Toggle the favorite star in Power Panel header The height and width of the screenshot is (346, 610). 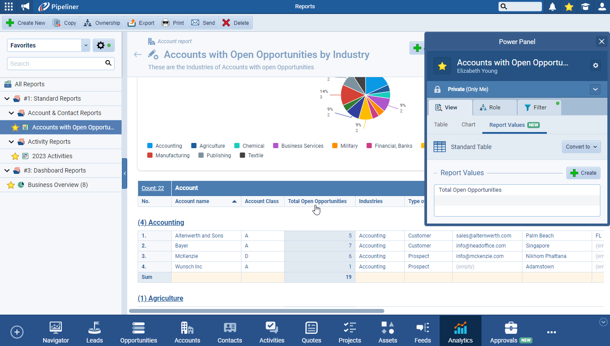442,66
